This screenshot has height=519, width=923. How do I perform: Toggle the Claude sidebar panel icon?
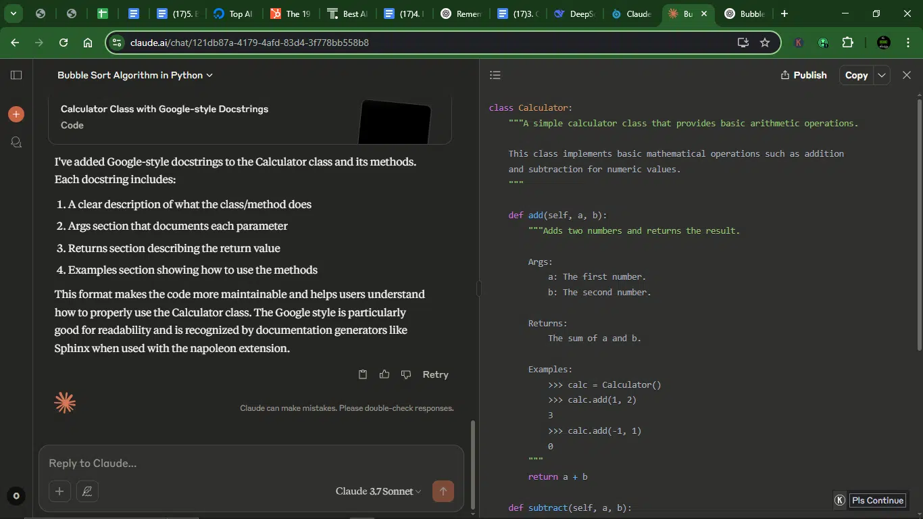[x=16, y=75]
